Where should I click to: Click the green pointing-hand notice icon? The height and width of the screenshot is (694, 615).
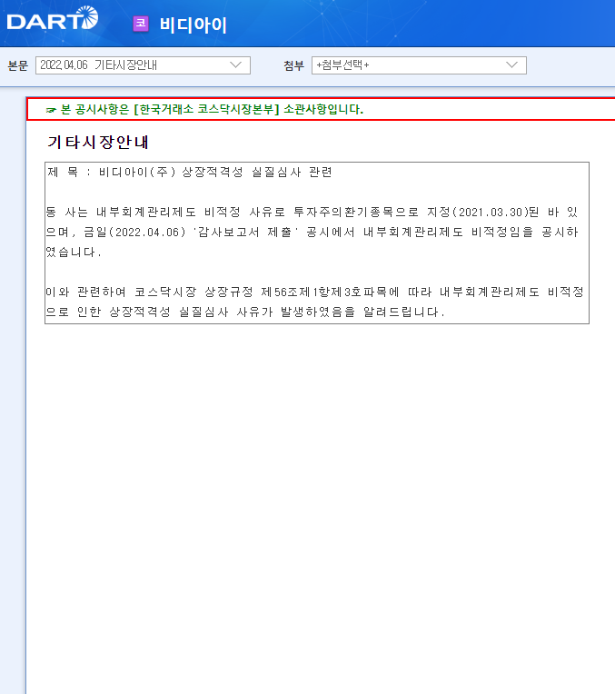[x=51, y=110]
